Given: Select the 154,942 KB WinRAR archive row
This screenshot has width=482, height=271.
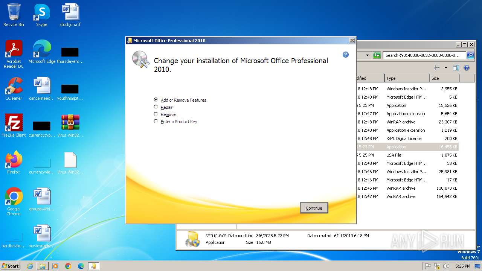Looking at the screenshot, I should [x=407, y=196].
